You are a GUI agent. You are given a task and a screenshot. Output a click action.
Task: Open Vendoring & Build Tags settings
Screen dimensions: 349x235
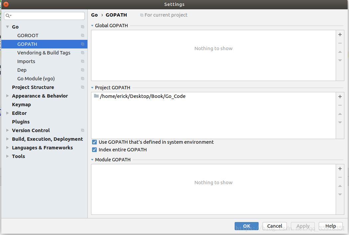[x=44, y=53]
